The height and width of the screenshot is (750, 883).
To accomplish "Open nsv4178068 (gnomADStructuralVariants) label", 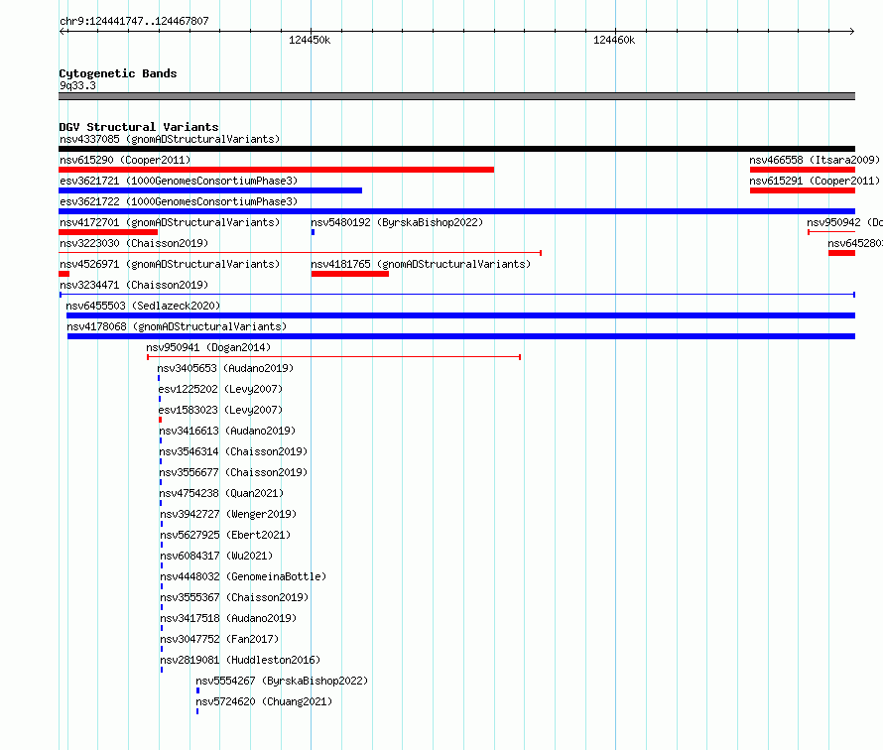I will coord(177,326).
